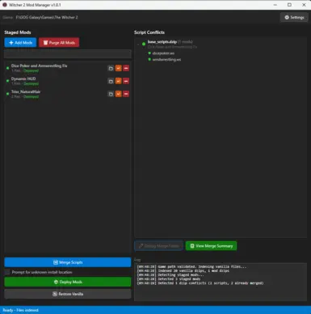Image resolution: width=311 pixels, height=314 pixels.
Task: Open Settings with the gear button
Action: tap(294, 17)
